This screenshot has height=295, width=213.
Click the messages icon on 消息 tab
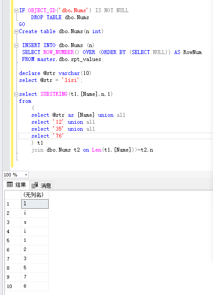(x=35, y=185)
